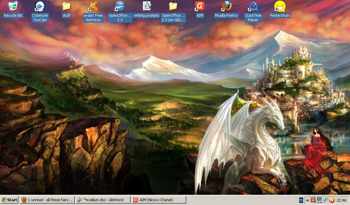
Task: Click the 22:46 system clock
Action: click(341, 200)
